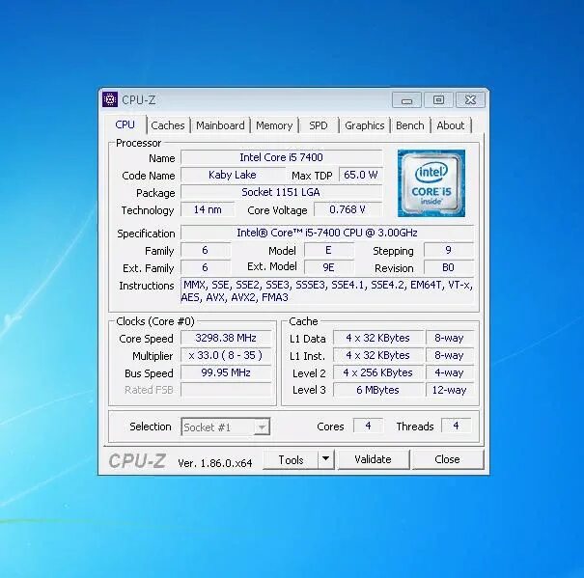Image resolution: width=584 pixels, height=578 pixels.
Task: Click the 'Clocks (Core #0)' group label
Action: 155,321
